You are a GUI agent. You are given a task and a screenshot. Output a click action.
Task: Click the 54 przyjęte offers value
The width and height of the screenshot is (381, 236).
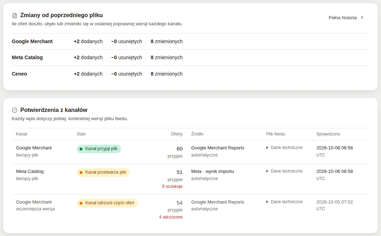(175, 206)
